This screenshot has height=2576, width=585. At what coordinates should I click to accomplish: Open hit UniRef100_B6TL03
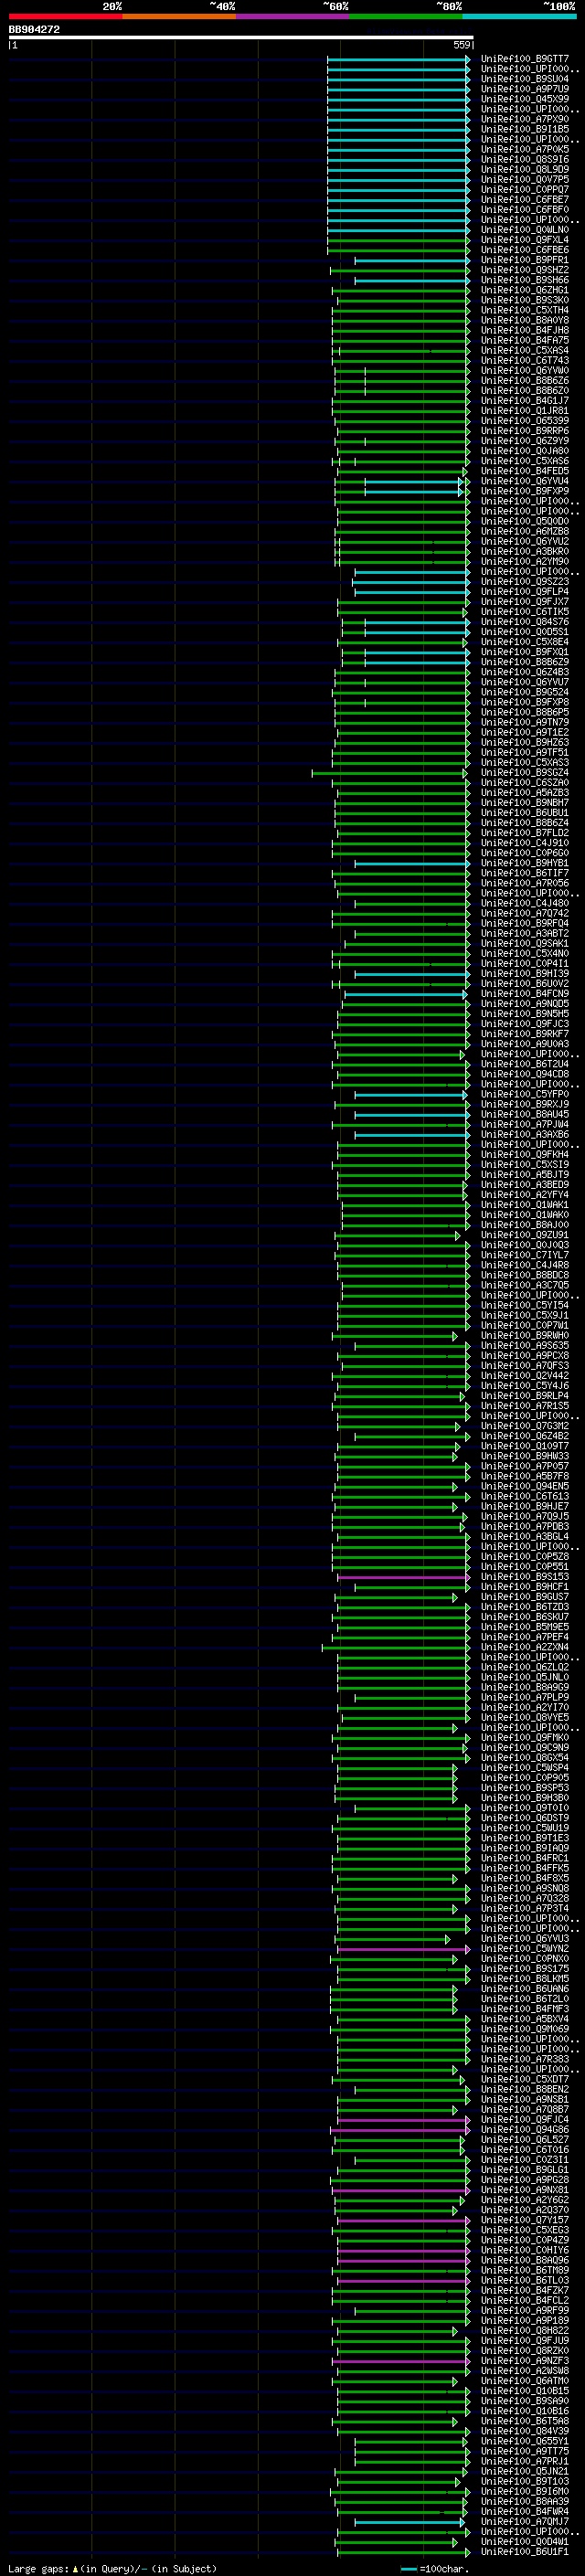(524, 2281)
